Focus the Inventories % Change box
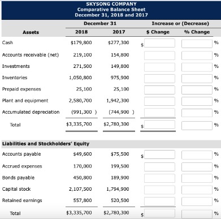Screen dimensions: 221x219 point(197,78)
